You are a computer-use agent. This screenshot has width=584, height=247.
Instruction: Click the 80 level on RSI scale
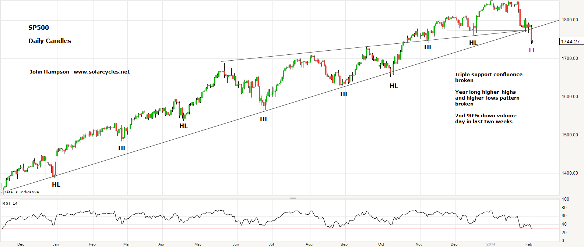click(x=564, y=208)
